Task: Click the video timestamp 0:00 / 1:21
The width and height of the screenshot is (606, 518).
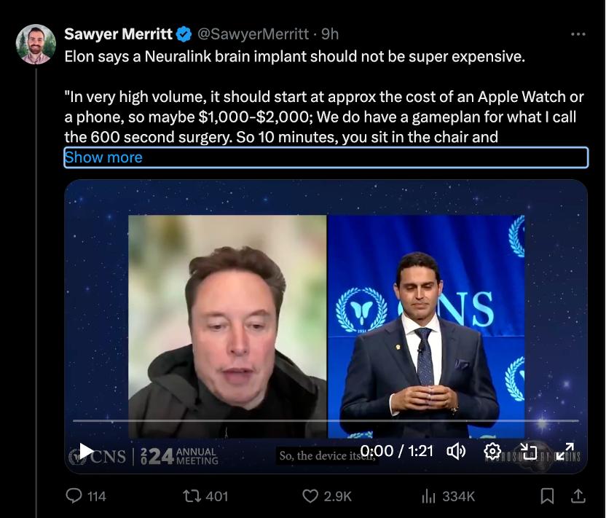Action: (x=397, y=452)
